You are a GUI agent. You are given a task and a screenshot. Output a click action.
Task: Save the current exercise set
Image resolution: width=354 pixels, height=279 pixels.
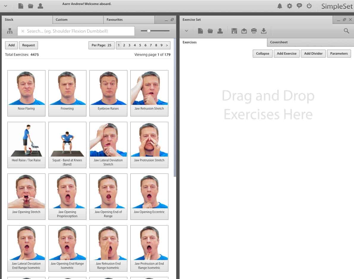pos(234,31)
